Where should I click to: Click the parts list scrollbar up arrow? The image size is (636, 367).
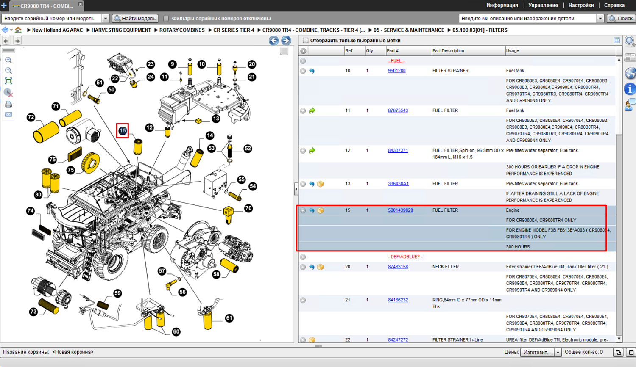point(619,60)
